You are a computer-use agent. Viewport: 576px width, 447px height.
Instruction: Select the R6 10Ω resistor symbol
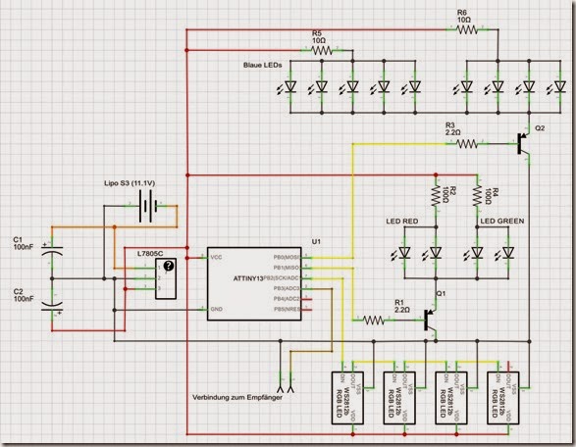pos(467,29)
